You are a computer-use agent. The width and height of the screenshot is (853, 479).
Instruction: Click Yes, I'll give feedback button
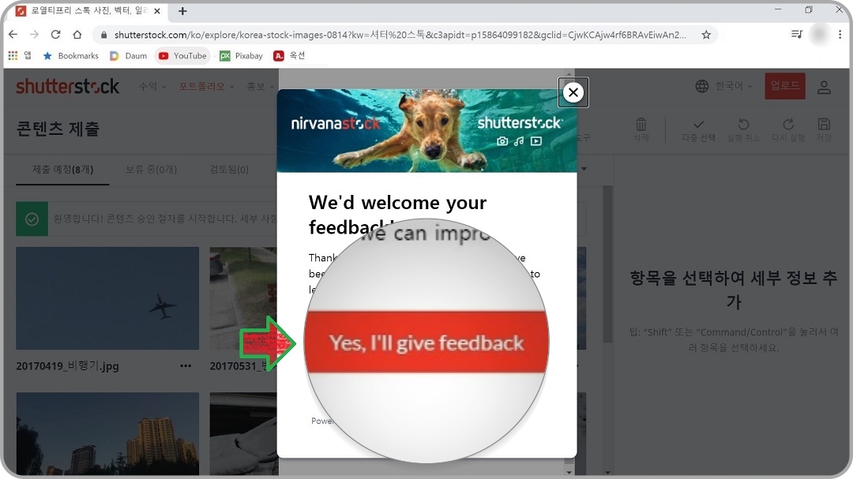point(426,342)
